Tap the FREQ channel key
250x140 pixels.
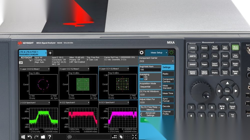pyautogui.click(x=192, y=48)
